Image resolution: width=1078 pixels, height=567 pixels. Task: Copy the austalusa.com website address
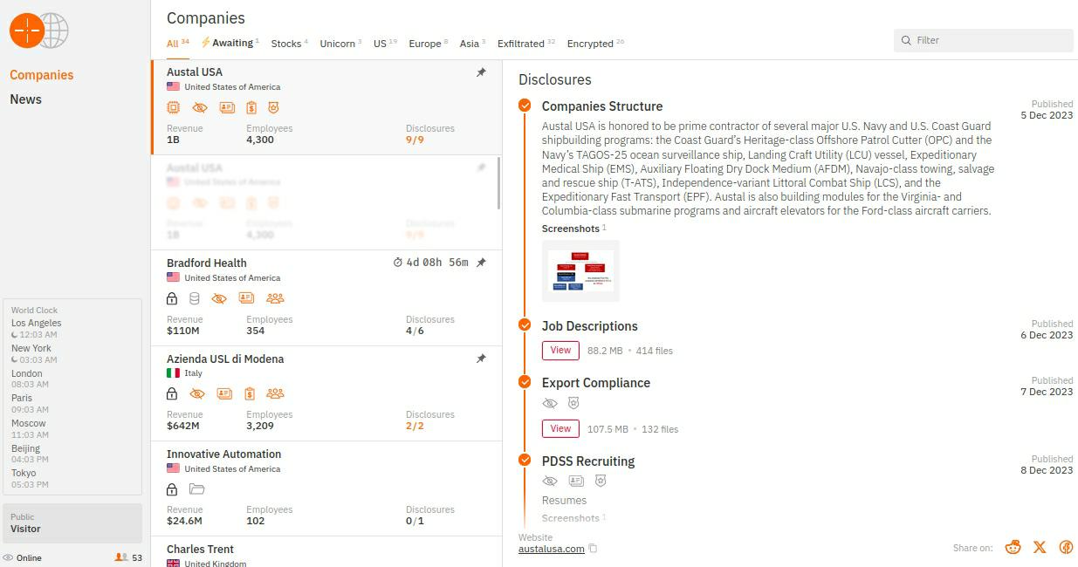[x=593, y=549]
